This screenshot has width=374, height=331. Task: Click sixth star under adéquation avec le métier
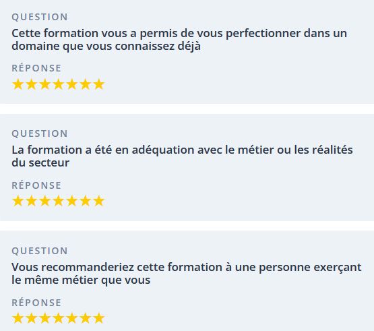(x=85, y=201)
